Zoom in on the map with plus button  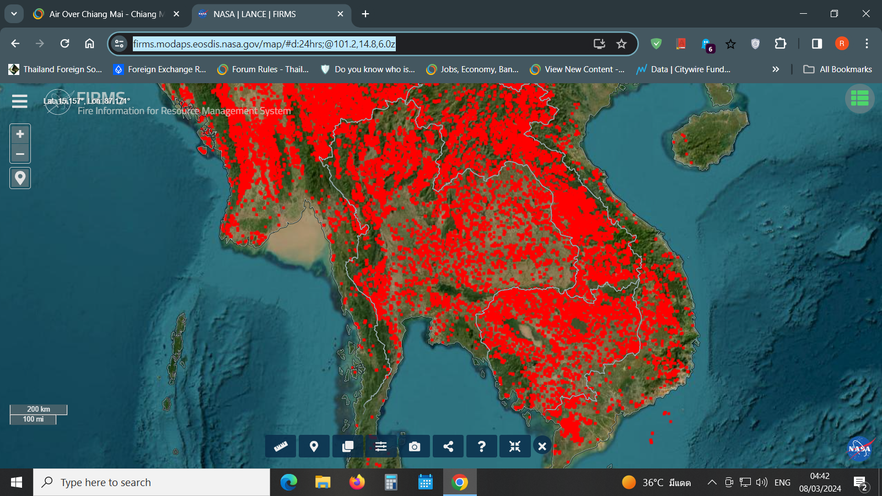[20, 134]
